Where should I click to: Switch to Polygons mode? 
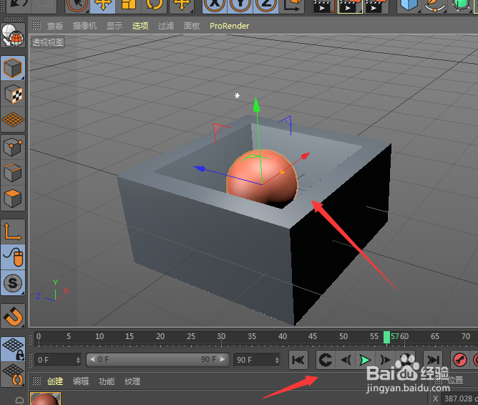[x=13, y=199]
